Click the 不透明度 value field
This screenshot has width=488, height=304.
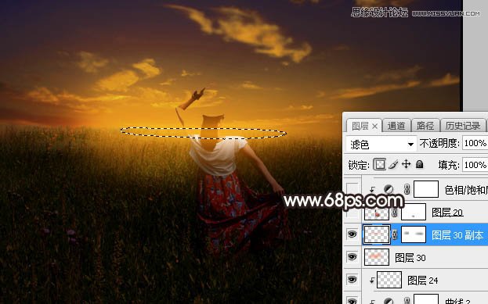(475, 143)
